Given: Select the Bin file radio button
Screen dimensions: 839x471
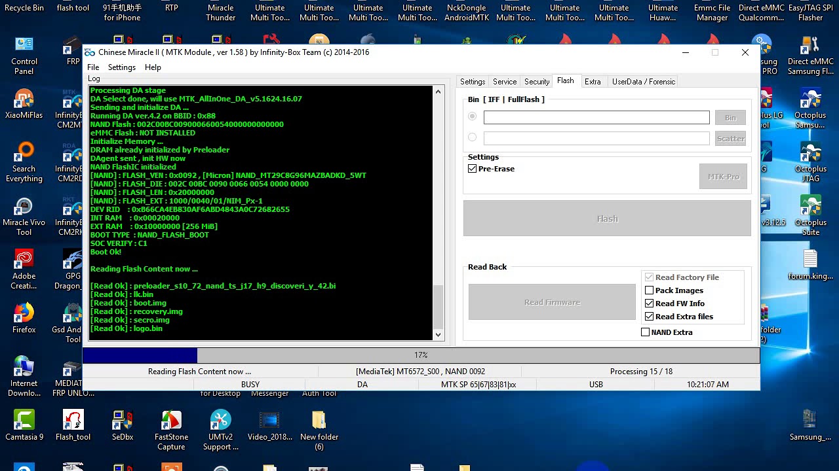Looking at the screenshot, I should coord(473,116).
